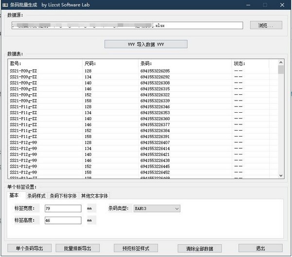Click the 清除全部数据 button
Viewport: 292px width, 257px height.
pyautogui.click(x=200, y=248)
